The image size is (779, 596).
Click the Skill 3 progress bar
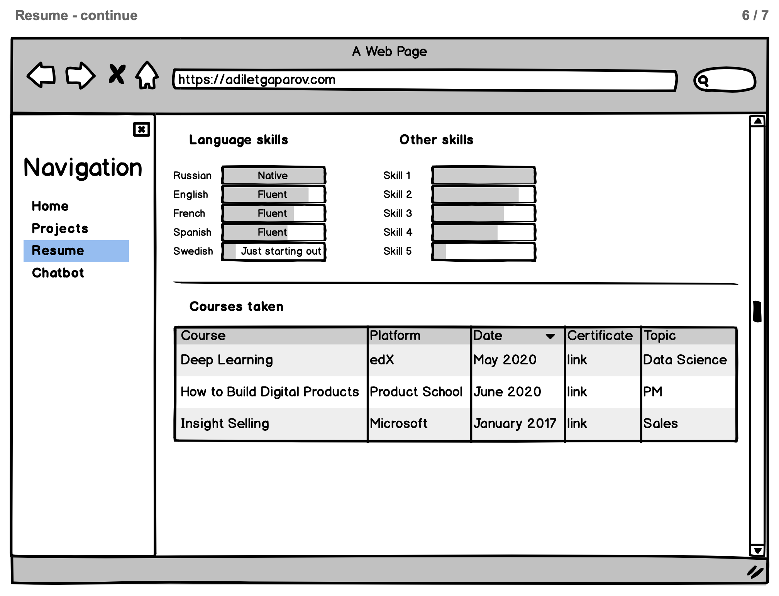click(x=483, y=213)
